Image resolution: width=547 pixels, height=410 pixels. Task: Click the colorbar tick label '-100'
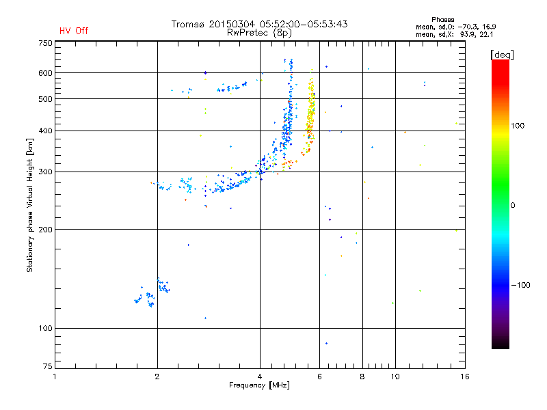pos(521,285)
